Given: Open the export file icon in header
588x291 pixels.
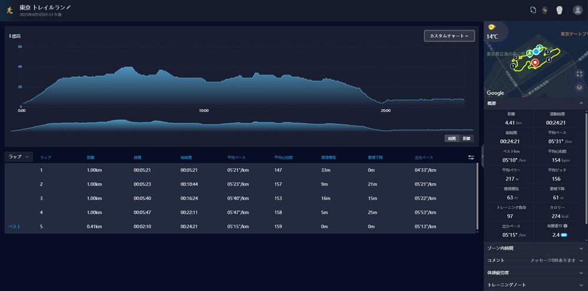Looking at the screenshot, I should point(532,10).
